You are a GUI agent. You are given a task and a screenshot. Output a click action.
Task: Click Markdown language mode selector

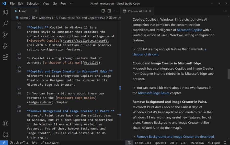point(197,143)
